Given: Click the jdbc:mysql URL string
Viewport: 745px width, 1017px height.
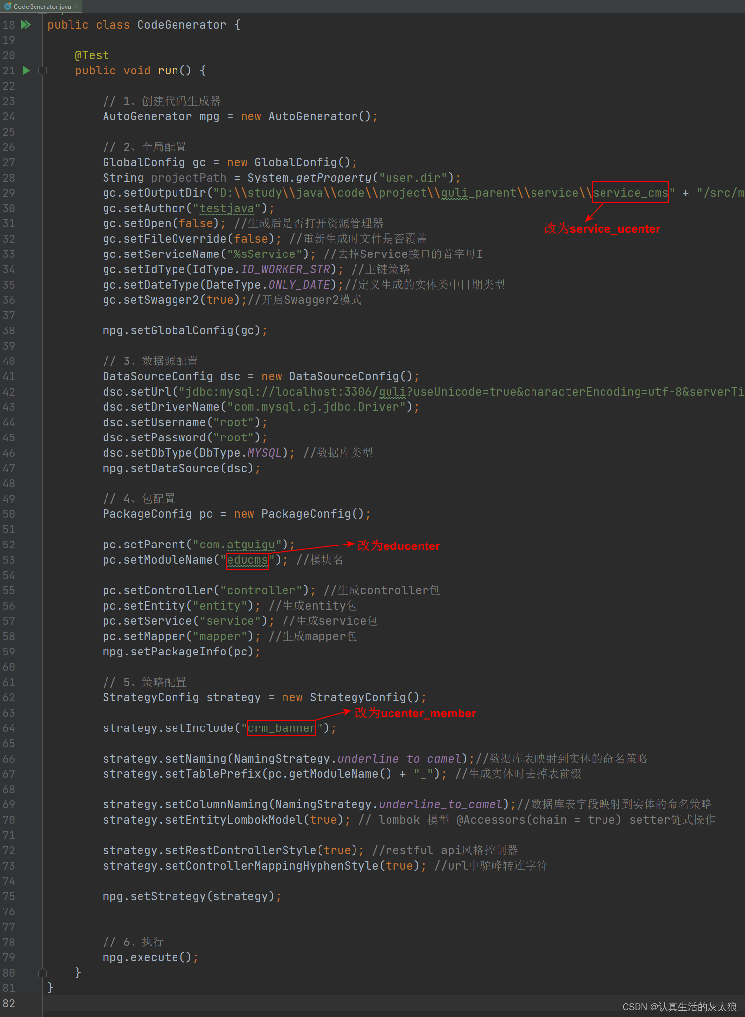Looking at the screenshot, I should click(461, 392).
